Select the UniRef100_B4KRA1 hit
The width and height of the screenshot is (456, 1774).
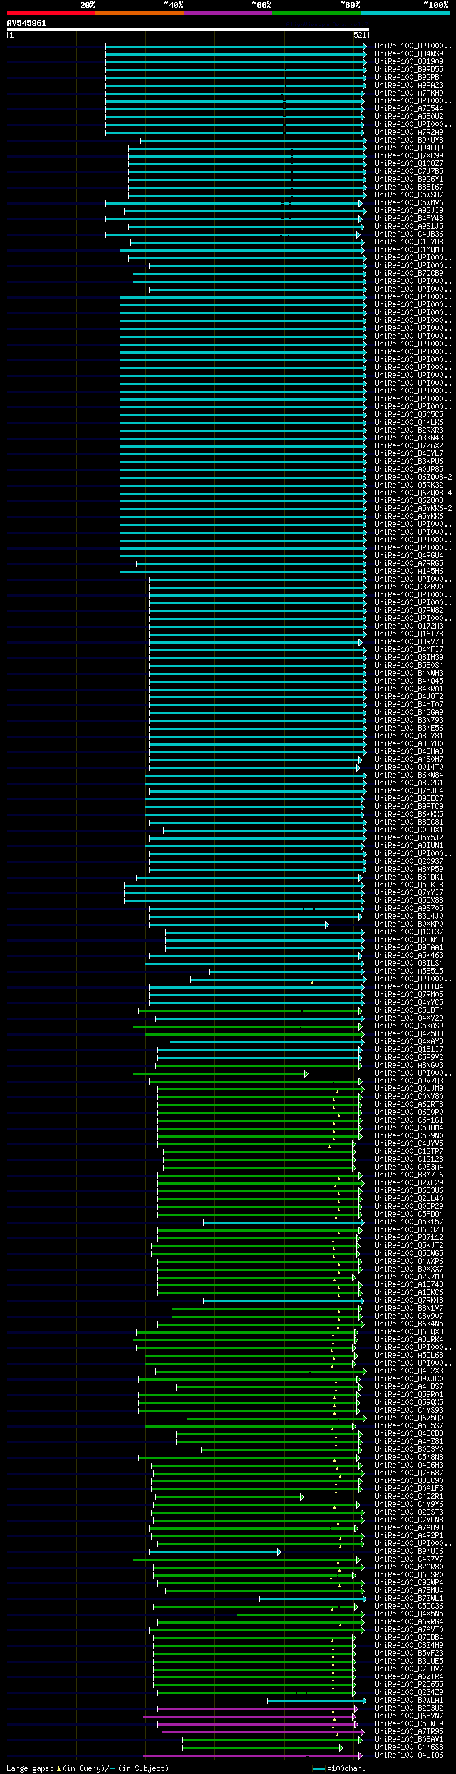click(x=409, y=689)
